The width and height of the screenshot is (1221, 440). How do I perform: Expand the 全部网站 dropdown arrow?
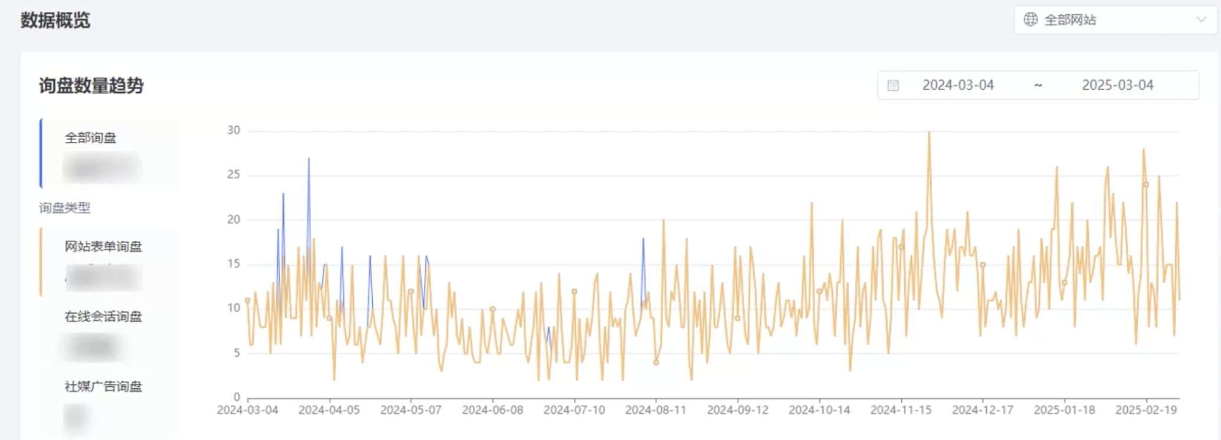[x=1201, y=19]
